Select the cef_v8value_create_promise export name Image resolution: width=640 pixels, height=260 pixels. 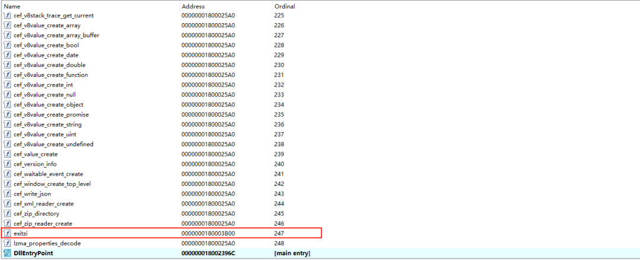click(x=52, y=115)
